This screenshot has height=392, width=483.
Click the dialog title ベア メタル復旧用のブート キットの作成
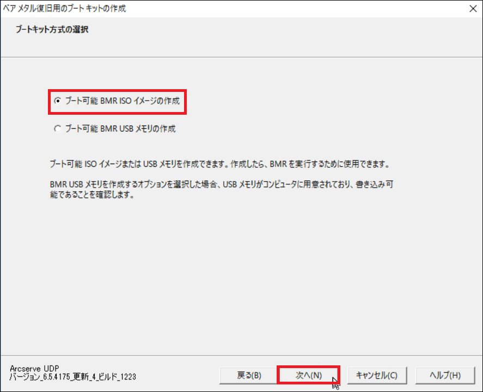tap(64, 8)
